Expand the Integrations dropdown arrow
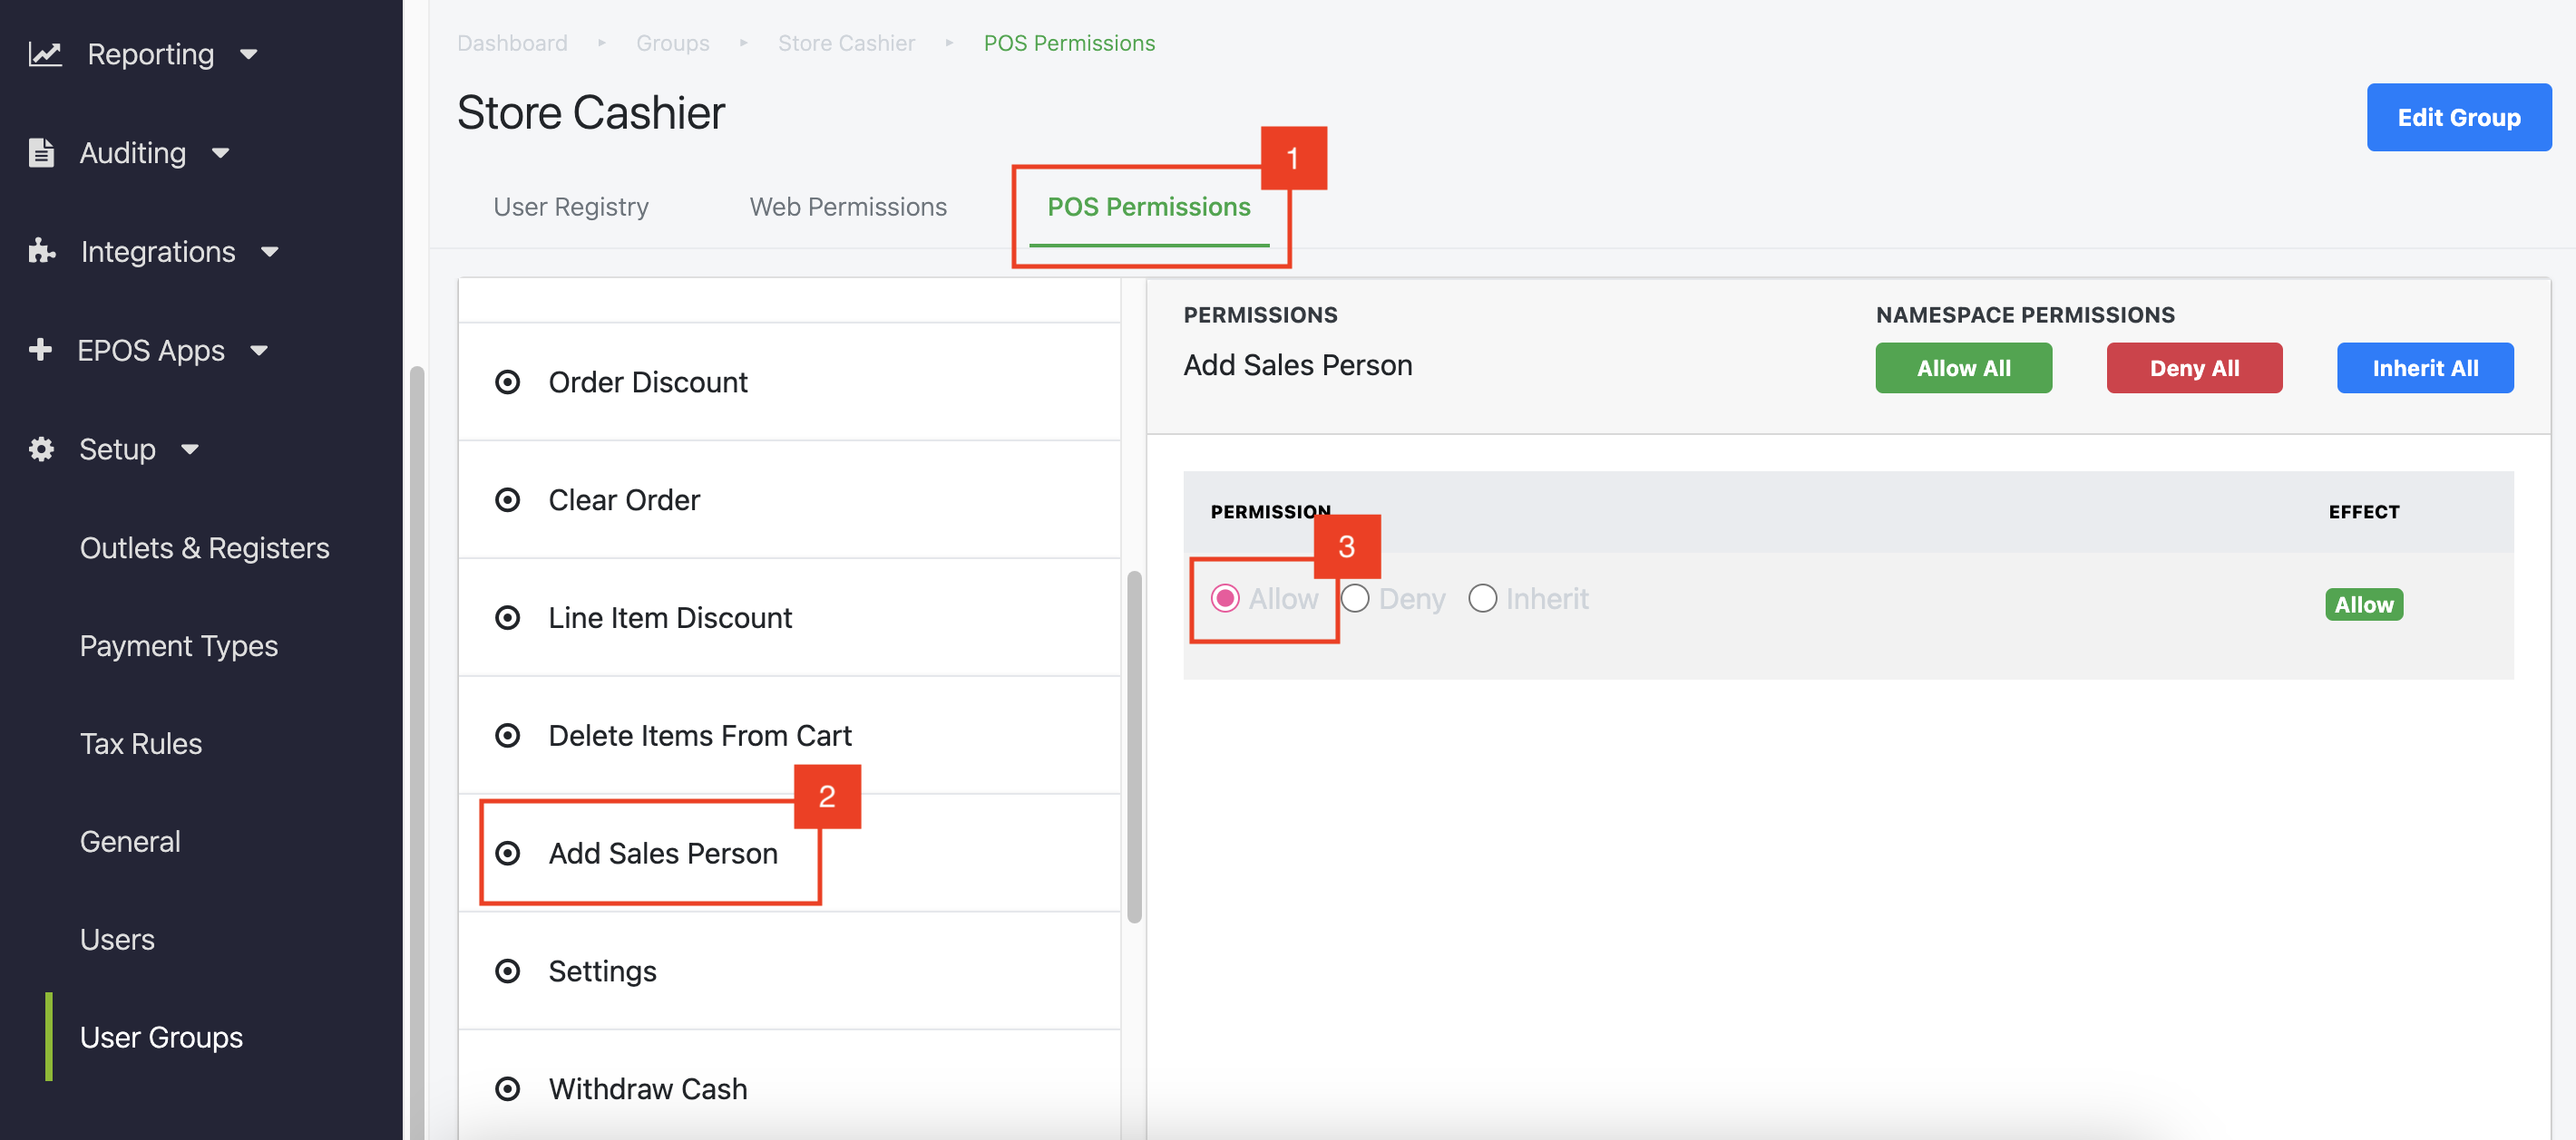The image size is (2576, 1140). 270,252
